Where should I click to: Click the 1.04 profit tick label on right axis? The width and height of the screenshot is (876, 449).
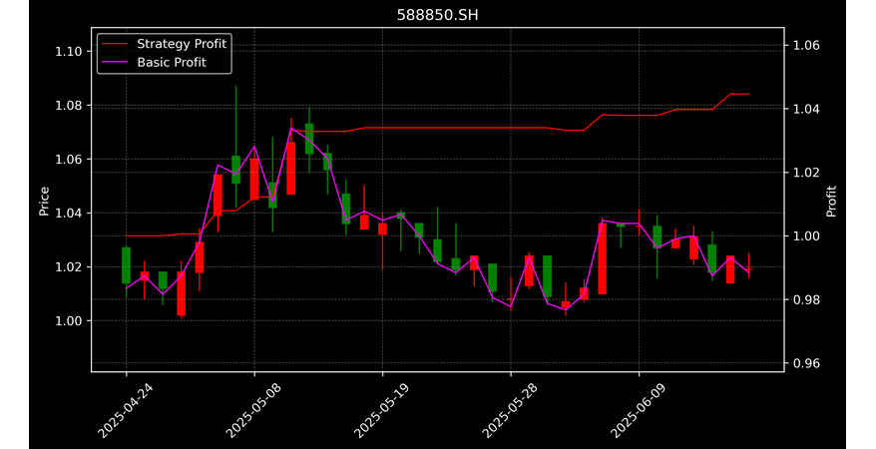click(806, 109)
